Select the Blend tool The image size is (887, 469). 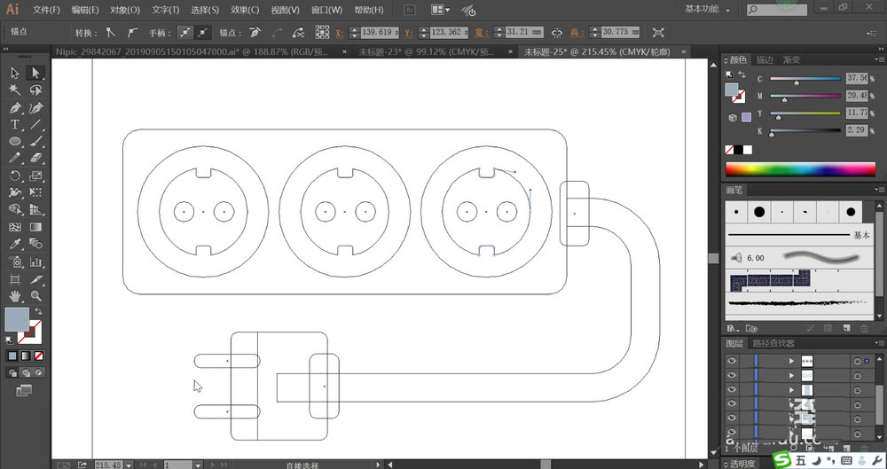point(35,245)
